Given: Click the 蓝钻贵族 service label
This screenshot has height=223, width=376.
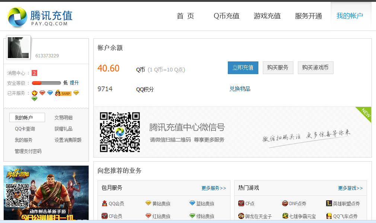Looking at the screenshot, I should click(205, 204).
